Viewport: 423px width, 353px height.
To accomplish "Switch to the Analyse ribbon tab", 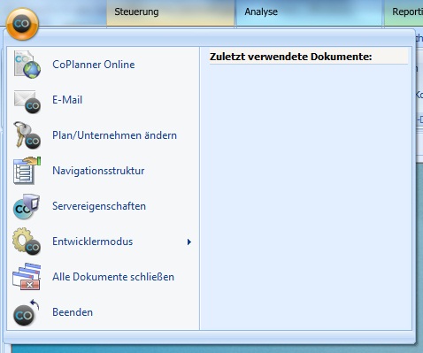I will coord(309,12).
